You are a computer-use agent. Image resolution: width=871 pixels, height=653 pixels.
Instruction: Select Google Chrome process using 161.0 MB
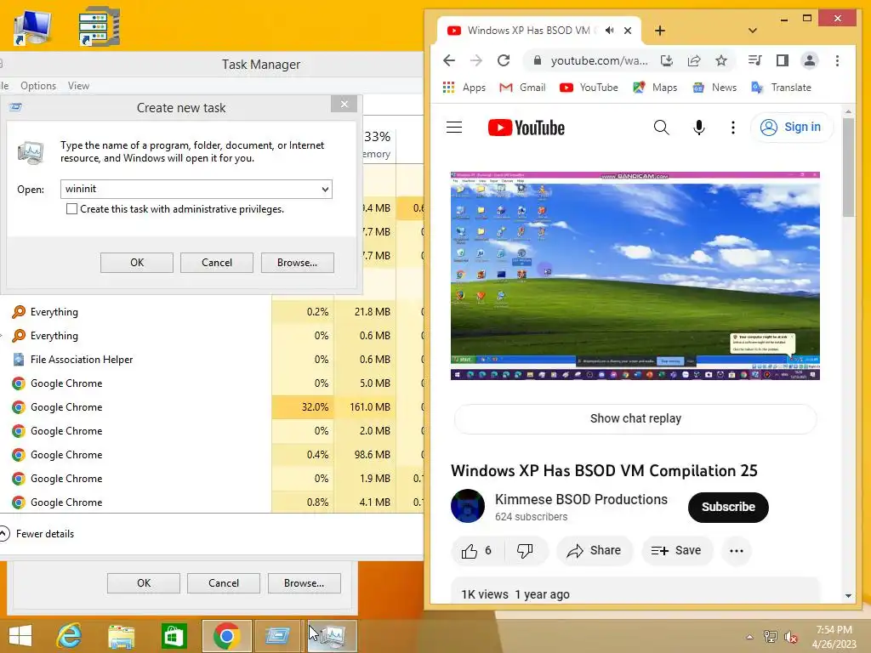(x=211, y=407)
